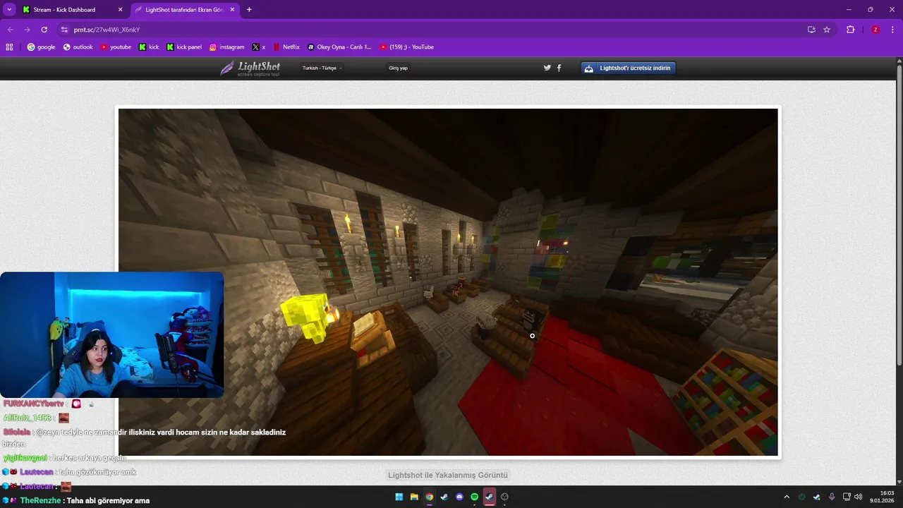This screenshot has width=903, height=508.
Task: Close the Stream - Kick Dashboard tab
Action: (x=120, y=10)
